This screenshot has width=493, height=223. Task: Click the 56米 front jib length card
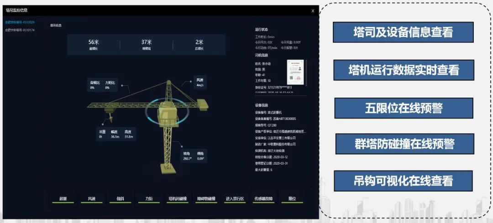[x=94, y=45]
